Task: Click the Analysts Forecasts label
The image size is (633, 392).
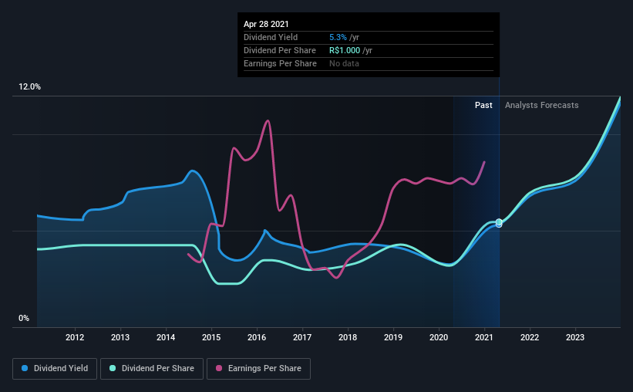Action: (542, 105)
